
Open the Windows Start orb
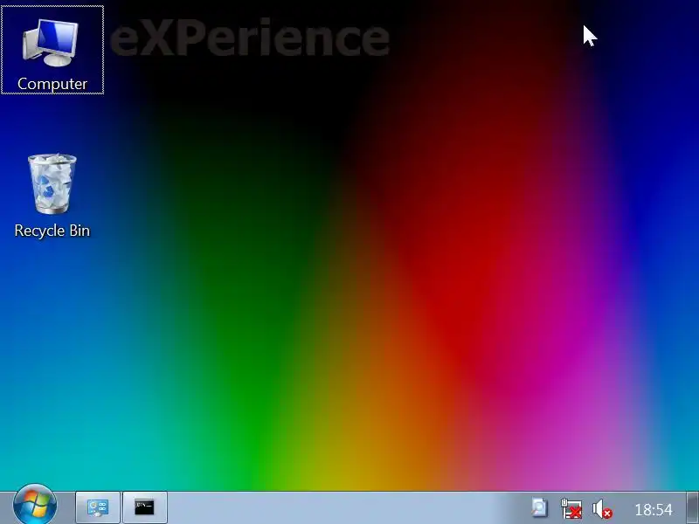tap(35, 505)
